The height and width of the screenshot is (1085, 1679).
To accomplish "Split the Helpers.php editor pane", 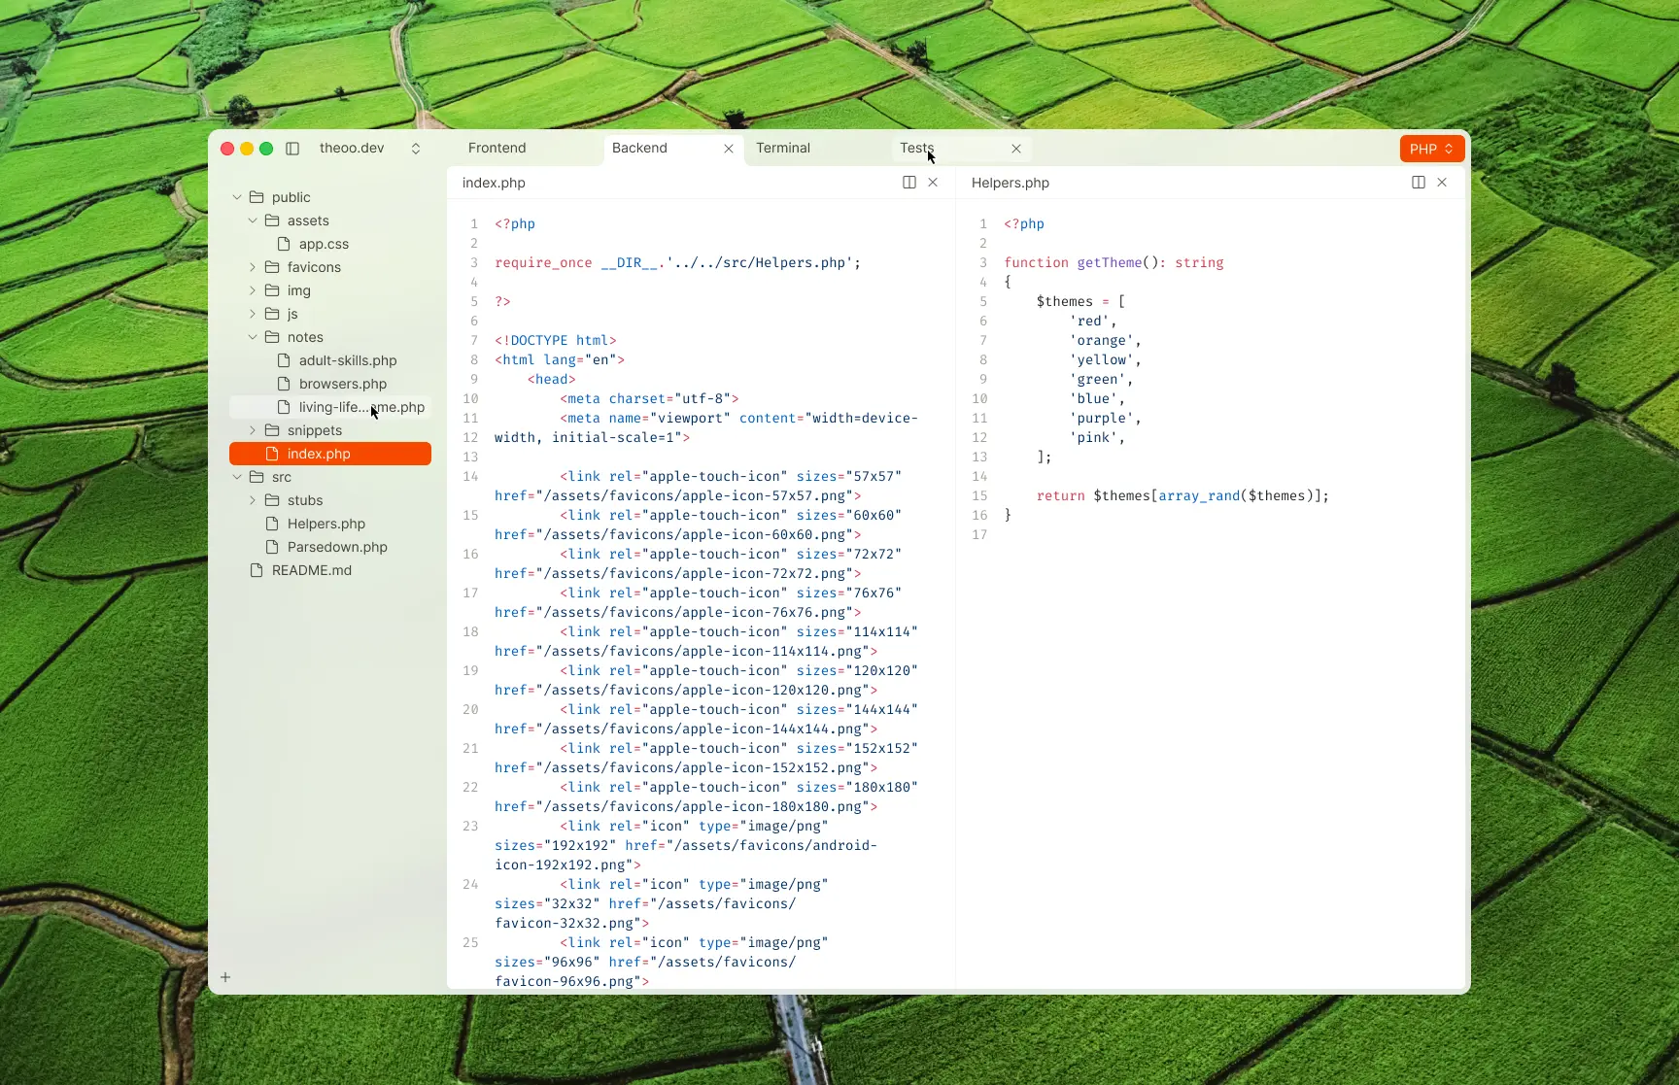I will pyautogui.click(x=1418, y=182).
